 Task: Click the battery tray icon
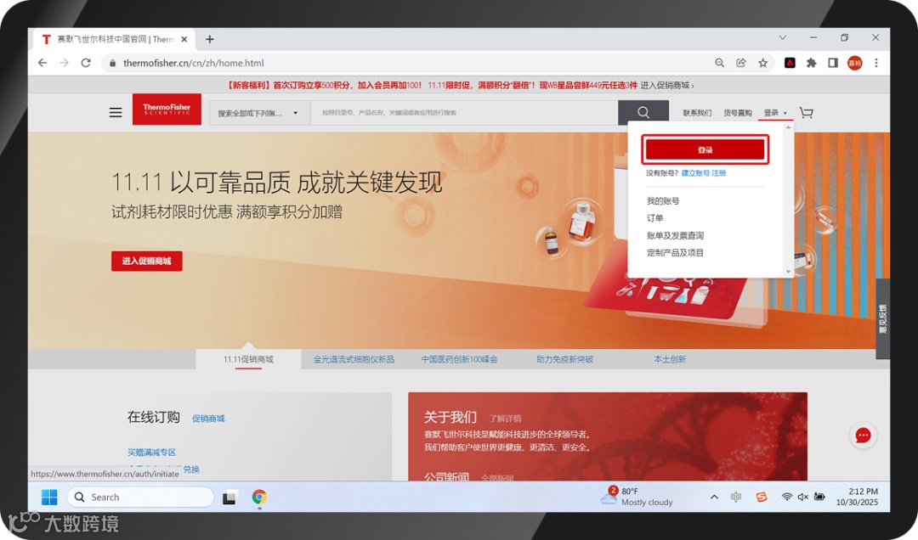[819, 497]
